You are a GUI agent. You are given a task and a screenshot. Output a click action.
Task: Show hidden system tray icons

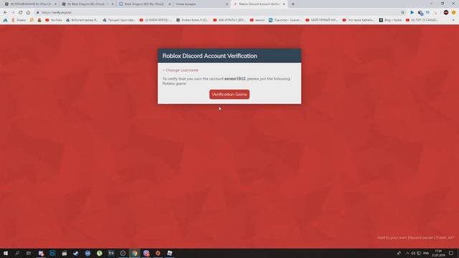click(x=407, y=253)
